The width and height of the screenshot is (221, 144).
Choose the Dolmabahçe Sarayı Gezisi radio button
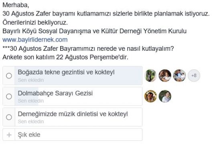point(9,96)
